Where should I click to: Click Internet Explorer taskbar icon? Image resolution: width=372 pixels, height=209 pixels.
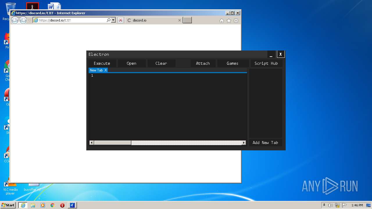(x=23, y=205)
